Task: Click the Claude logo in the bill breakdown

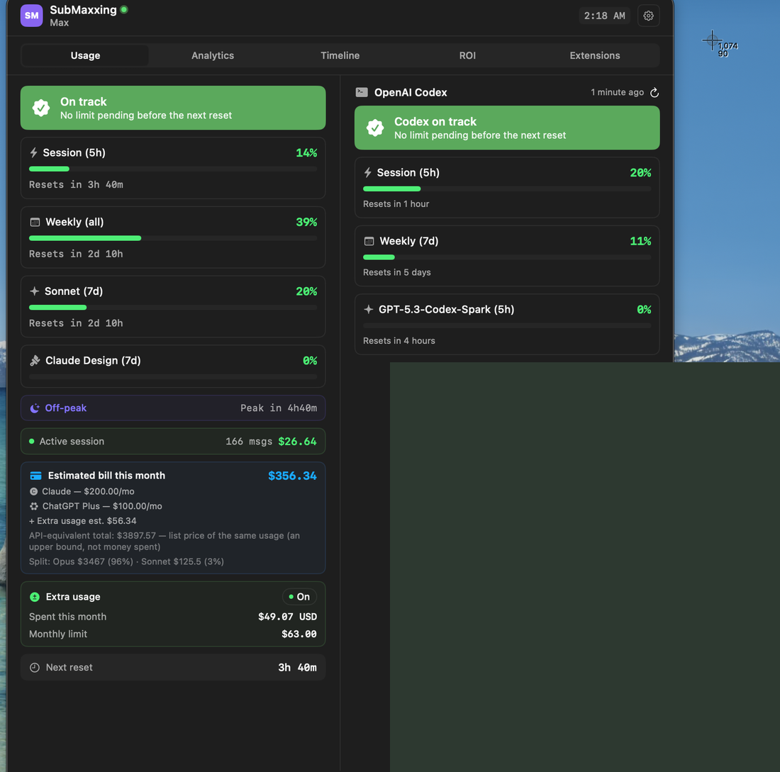Action: coord(33,491)
